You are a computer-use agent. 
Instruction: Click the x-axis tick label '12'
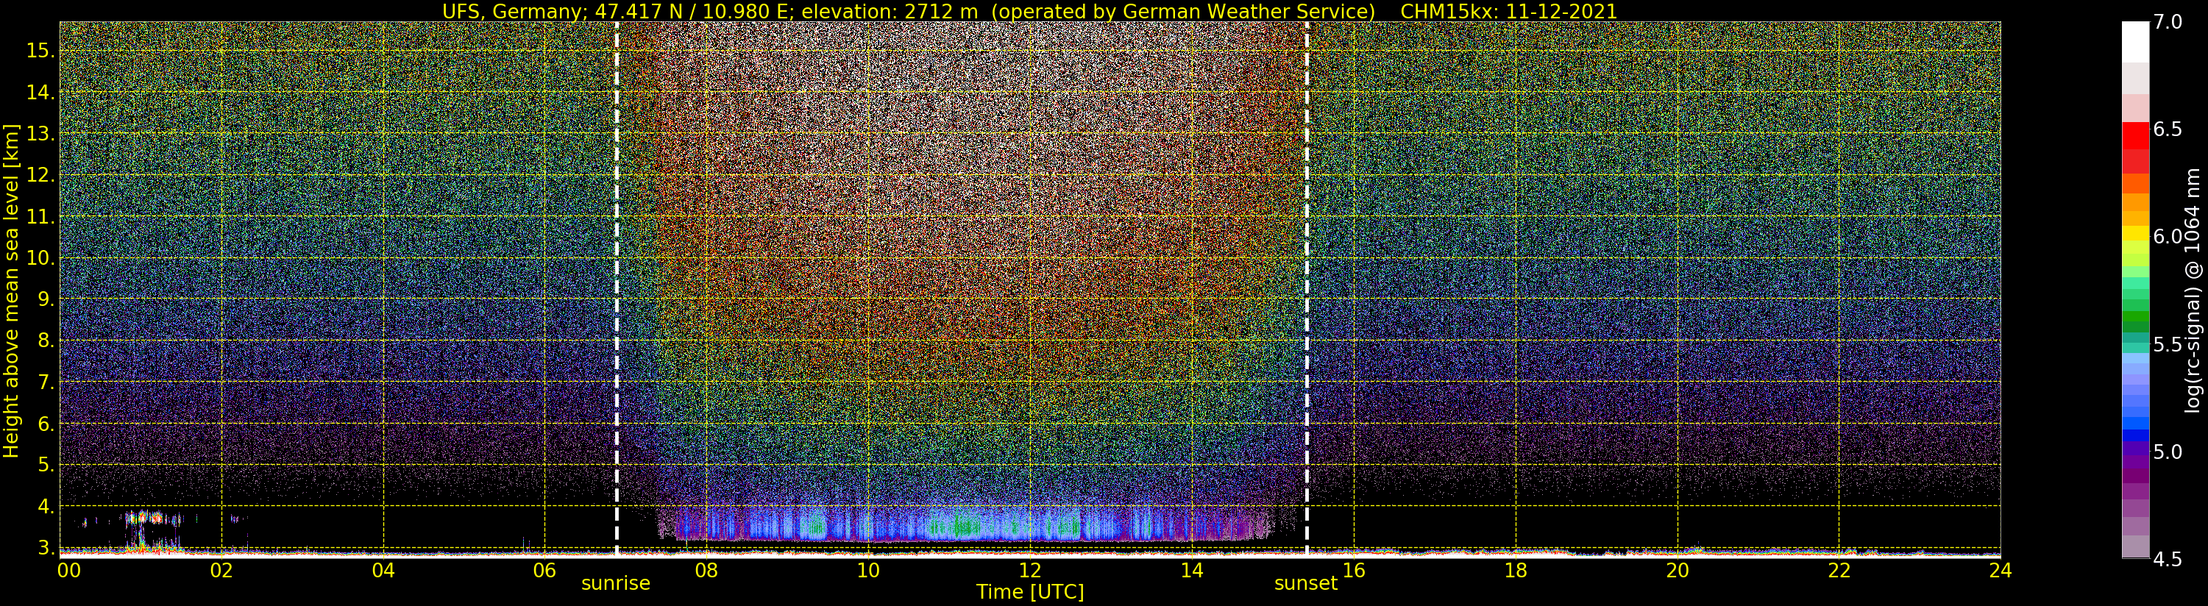pyautogui.click(x=1029, y=570)
